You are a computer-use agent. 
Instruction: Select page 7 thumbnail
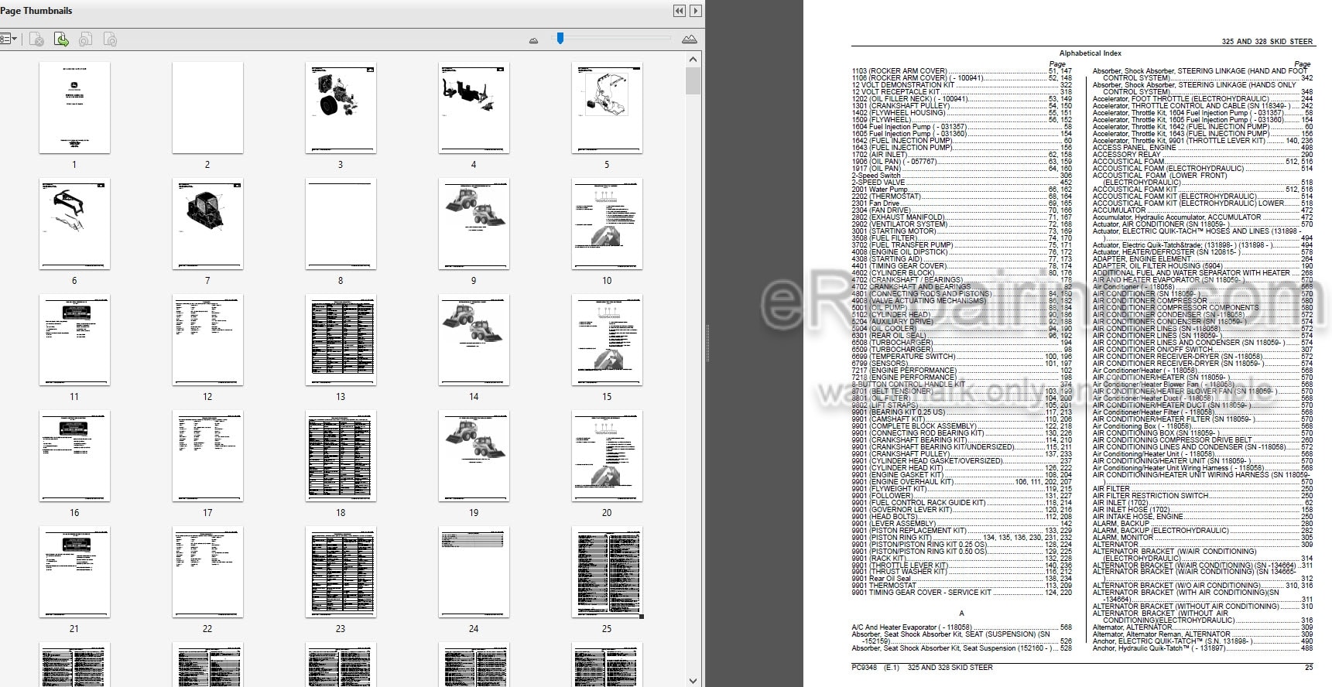coord(207,224)
